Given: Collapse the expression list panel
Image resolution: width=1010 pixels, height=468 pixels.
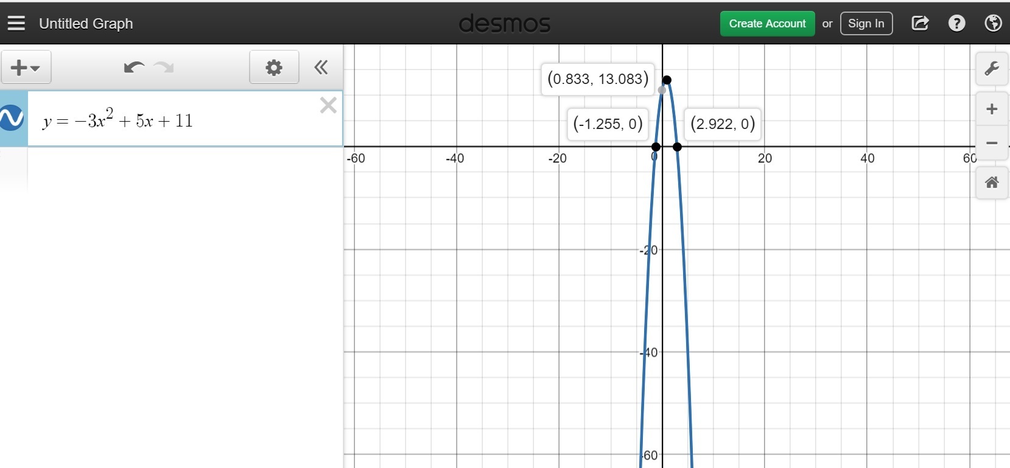Looking at the screenshot, I should [x=321, y=67].
